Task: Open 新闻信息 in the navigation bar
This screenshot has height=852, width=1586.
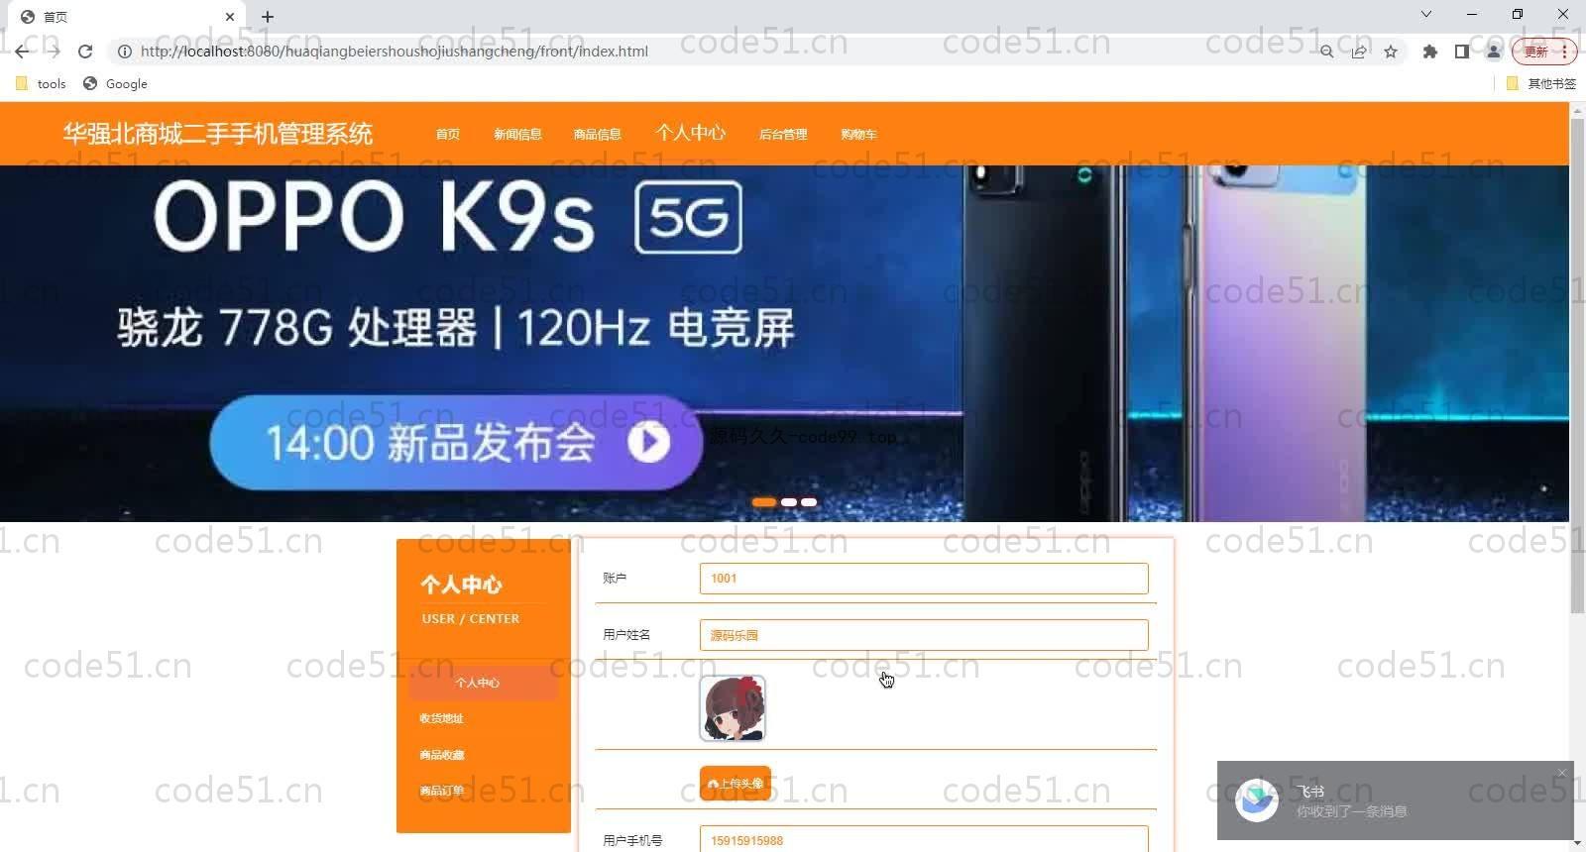Action: (x=517, y=135)
